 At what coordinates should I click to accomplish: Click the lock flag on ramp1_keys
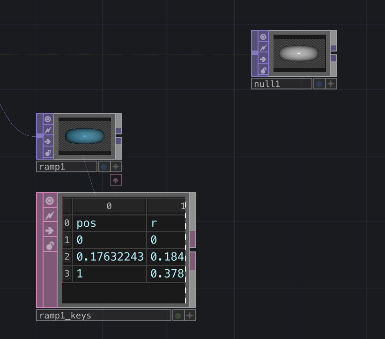click(x=50, y=245)
